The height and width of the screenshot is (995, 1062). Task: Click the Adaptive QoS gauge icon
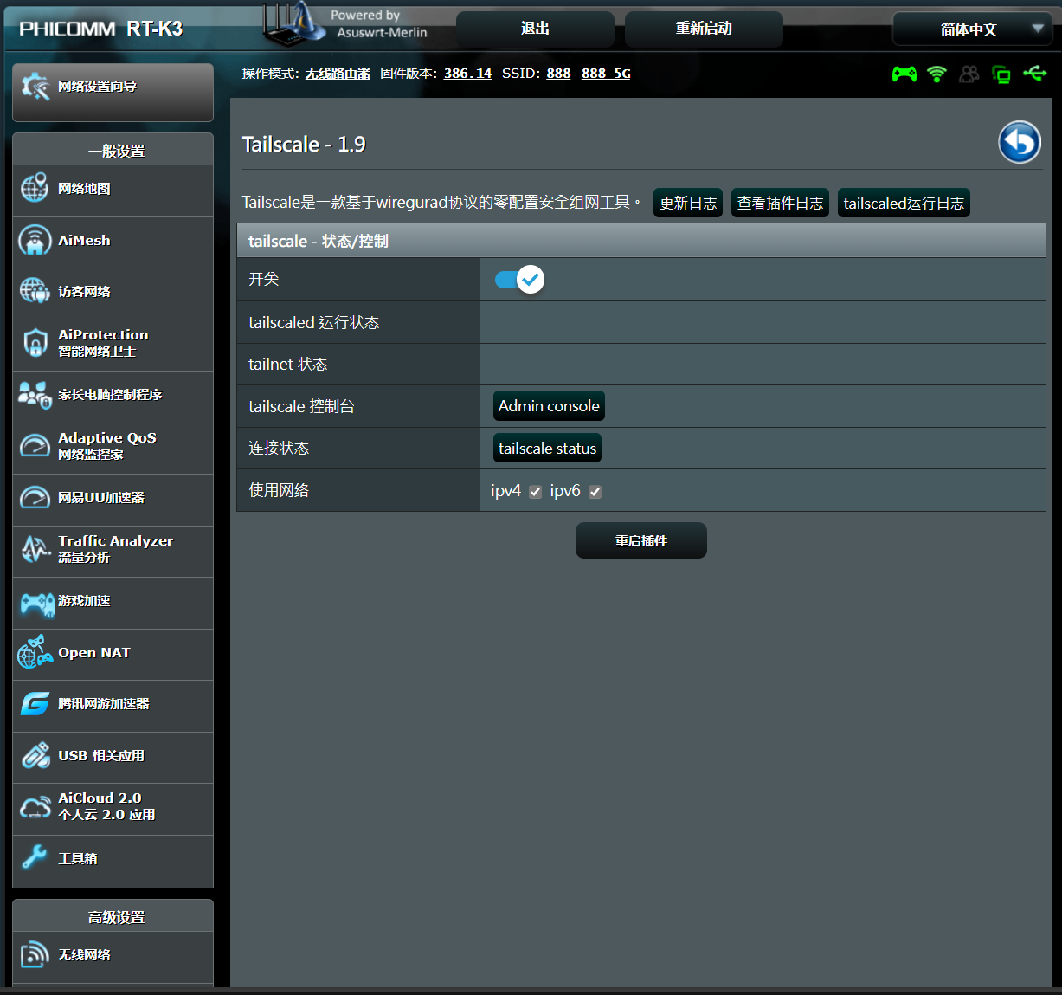click(x=35, y=446)
